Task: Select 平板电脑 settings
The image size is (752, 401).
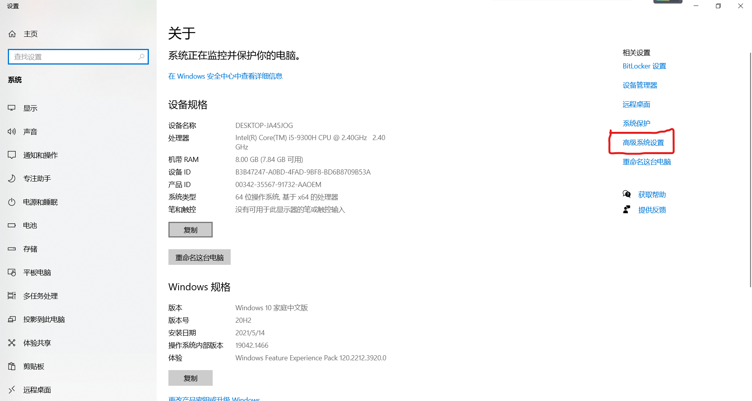Action: coord(37,272)
